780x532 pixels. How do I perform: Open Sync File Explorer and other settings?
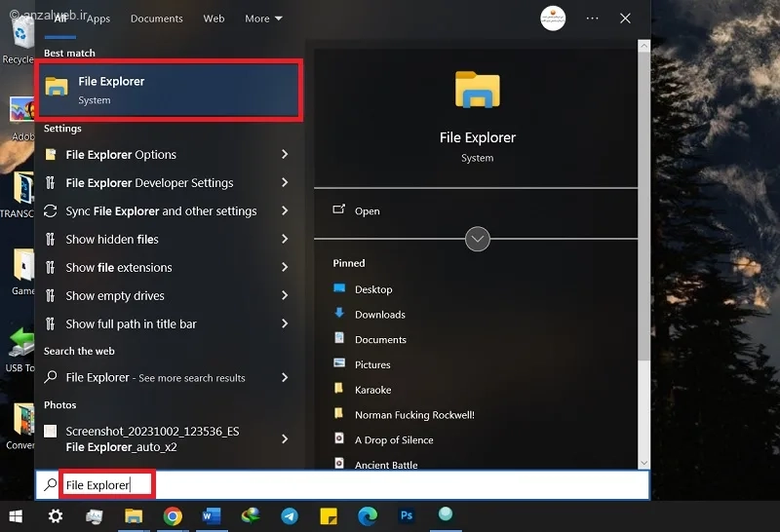(x=161, y=211)
